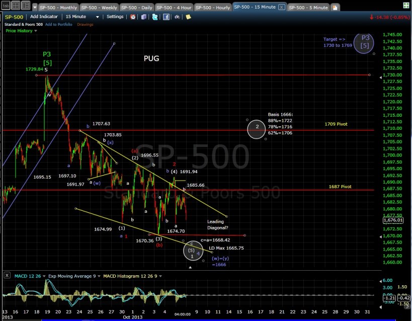Click Add to Portfolio link
The image size is (412, 321).
point(58,25)
